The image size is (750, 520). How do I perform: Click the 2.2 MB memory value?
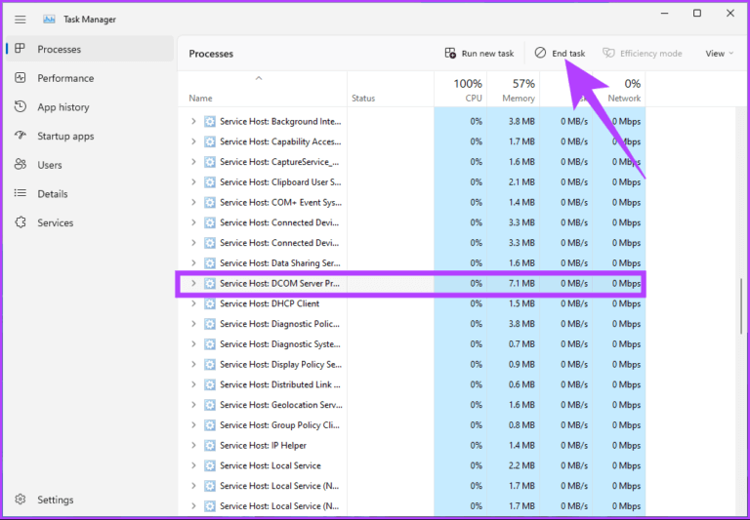tap(521, 465)
